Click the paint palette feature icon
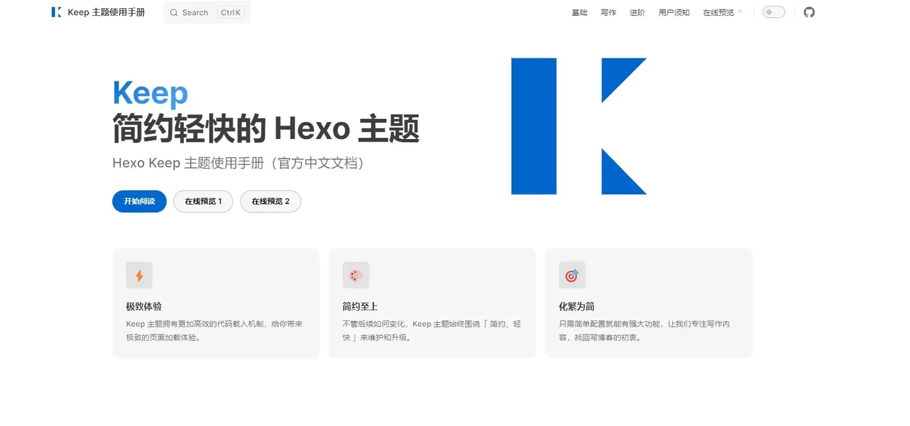 click(x=356, y=276)
